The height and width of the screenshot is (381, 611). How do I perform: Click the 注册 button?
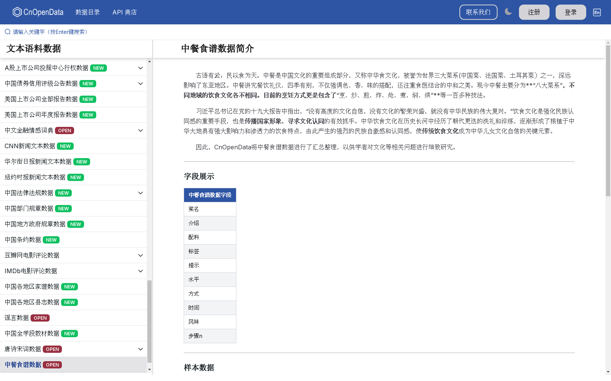click(x=534, y=12)
